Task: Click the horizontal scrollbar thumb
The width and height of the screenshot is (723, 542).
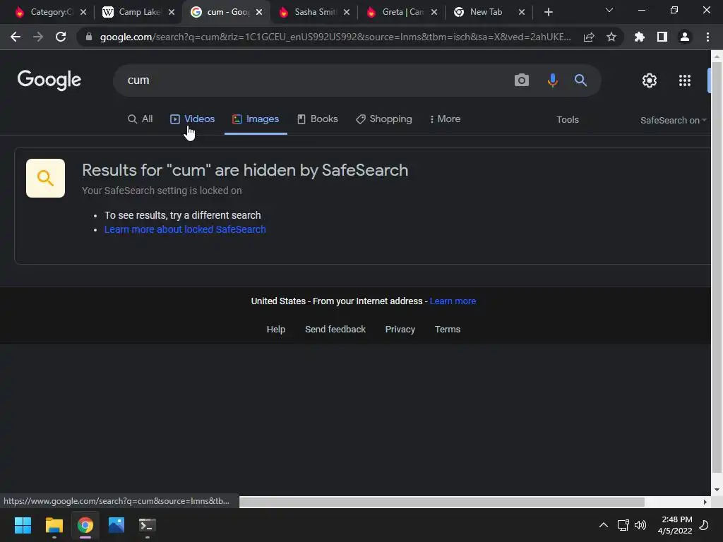Action: pyautogui.click(x=441, y=502)
